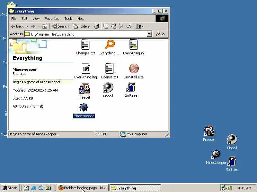257x192 pixels.
Task: Select Minesweeper shortcut in Everything window
Action: point(84,110)
